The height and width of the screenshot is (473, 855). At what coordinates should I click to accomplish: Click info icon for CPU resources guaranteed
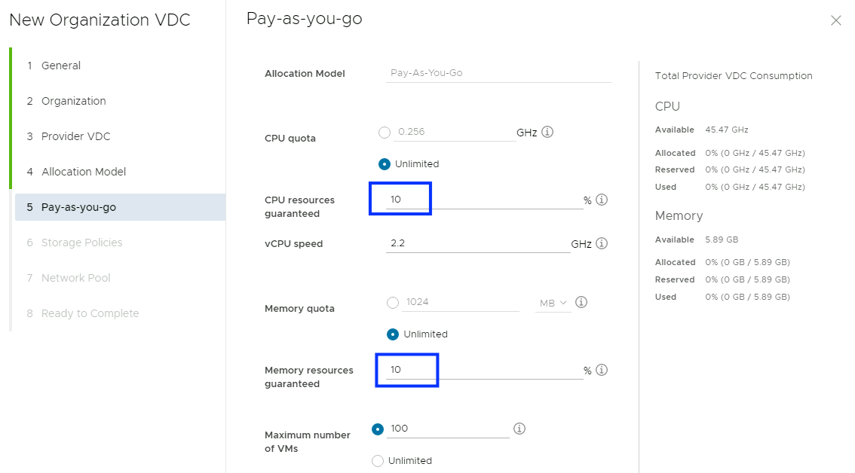pyautogui.click(x=601, y=200)
